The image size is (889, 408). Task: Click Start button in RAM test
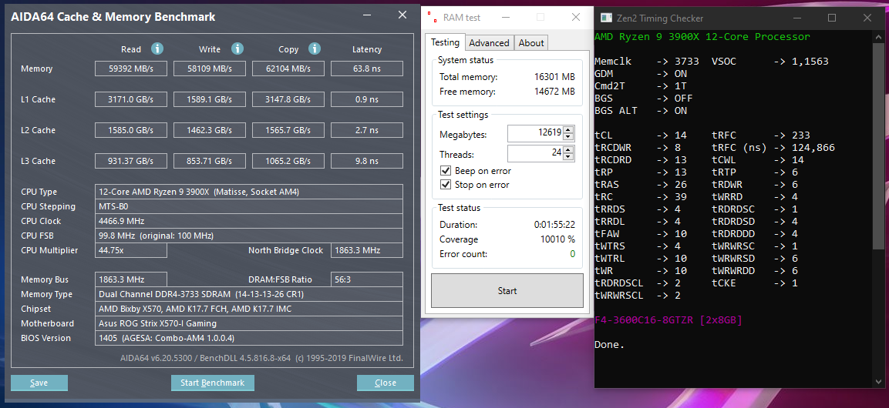point(507,291)
